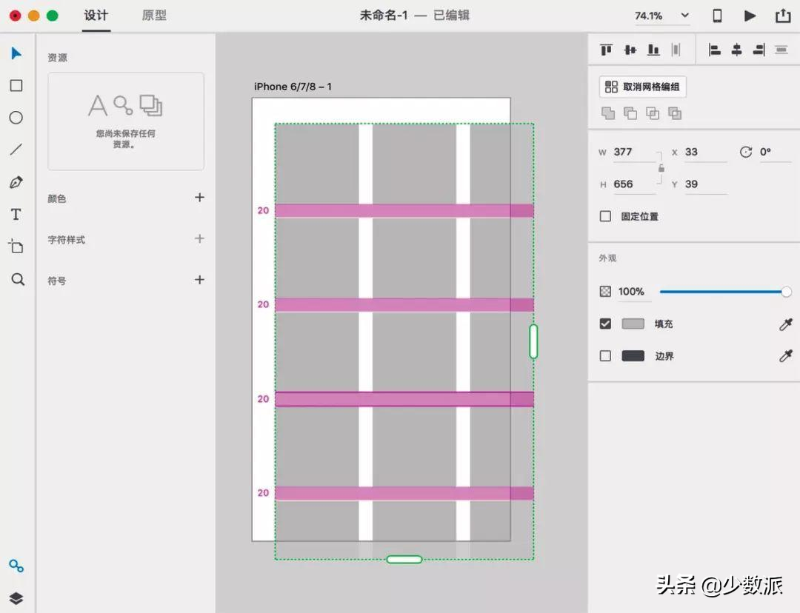
Task: Apply the Add boolean operation
Action: click(608, 113)
